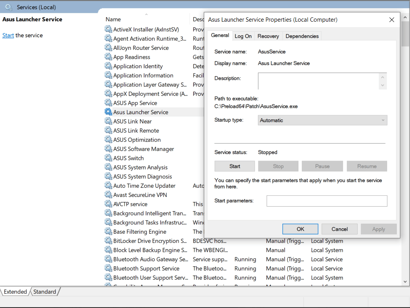Click the Services (Local) header icon
Screen dimensions: 410x308
click(9, 7)
